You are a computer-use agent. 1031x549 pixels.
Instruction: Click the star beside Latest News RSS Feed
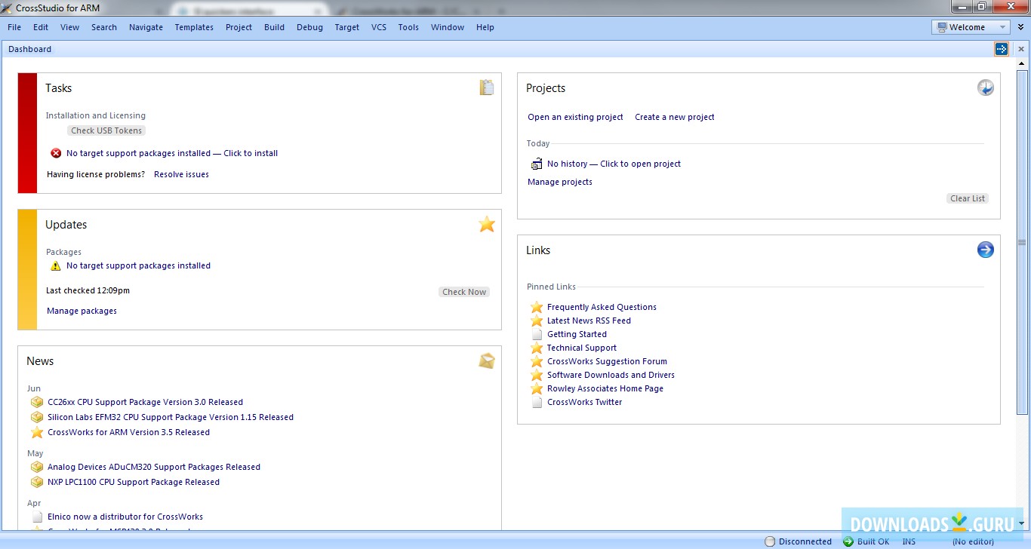point(537,321)
